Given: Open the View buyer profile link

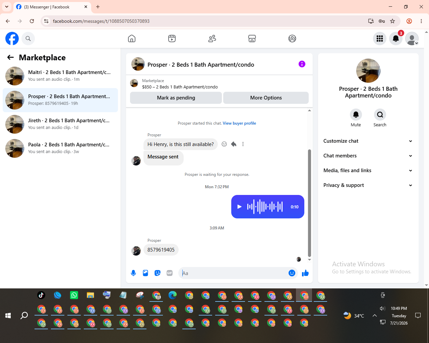Looking at the screenshot, I should [x=239, y=123].
